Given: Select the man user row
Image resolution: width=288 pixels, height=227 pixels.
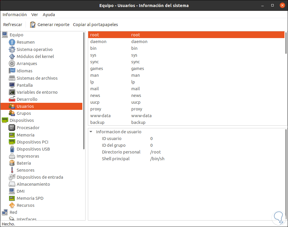Looking at the screenshot, I should (186, 75).
